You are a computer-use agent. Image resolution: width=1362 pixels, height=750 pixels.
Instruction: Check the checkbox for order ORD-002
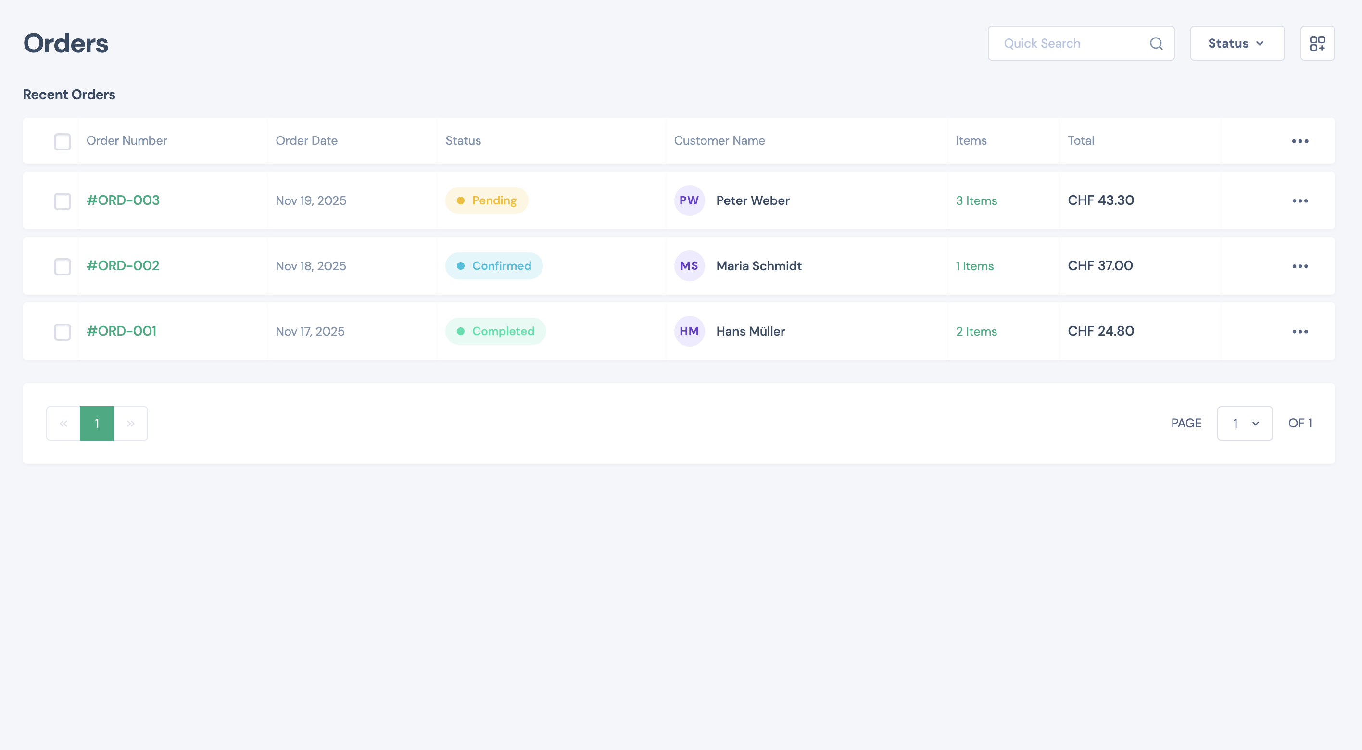pos(63,266)
